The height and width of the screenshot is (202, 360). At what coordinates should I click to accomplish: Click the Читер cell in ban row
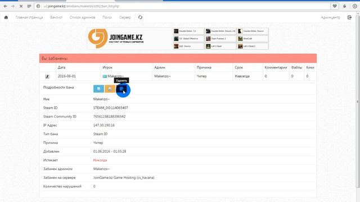tap(201, 76)
